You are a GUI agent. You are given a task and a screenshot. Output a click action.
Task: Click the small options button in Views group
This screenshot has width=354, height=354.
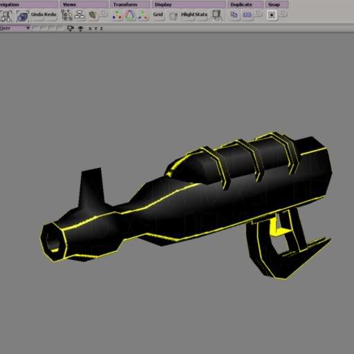pos(104,14)
